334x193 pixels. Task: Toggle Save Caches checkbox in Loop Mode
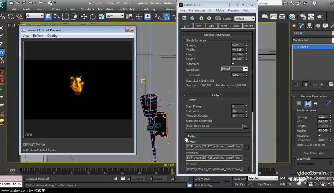pyautogui.click(x=330, y=163)
